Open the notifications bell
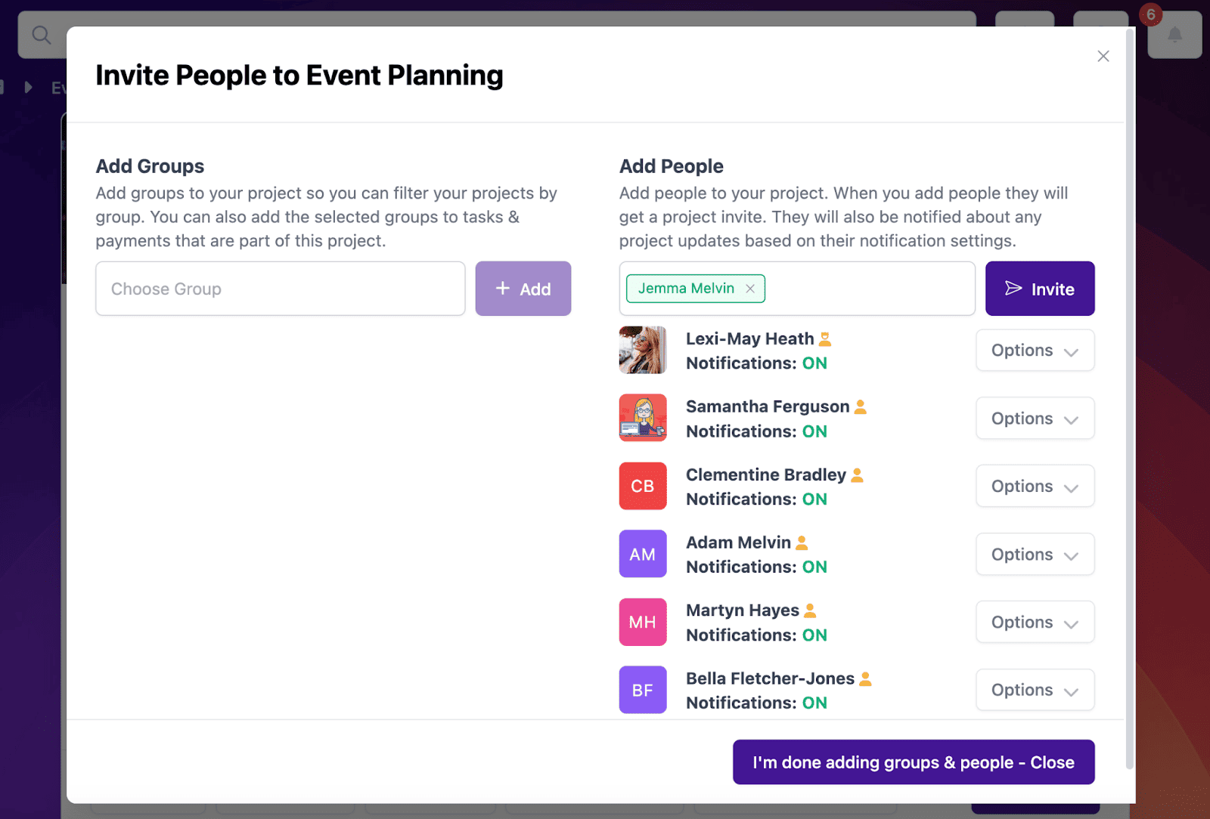The height and width of the screenshot is (819, 1210). tap(1174, 36)
